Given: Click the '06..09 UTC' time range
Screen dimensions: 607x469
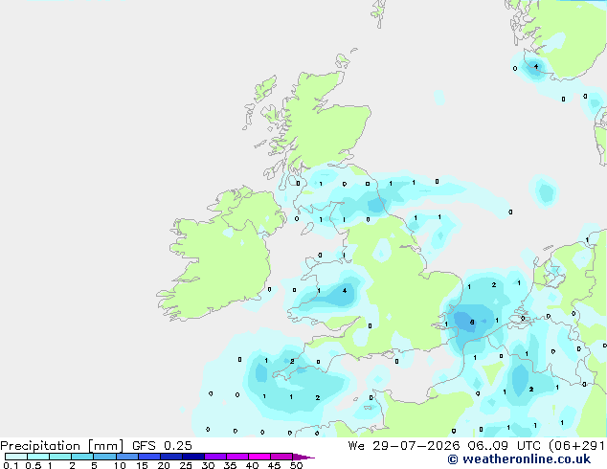Looking at the screenshot, I should coord(504,446).
